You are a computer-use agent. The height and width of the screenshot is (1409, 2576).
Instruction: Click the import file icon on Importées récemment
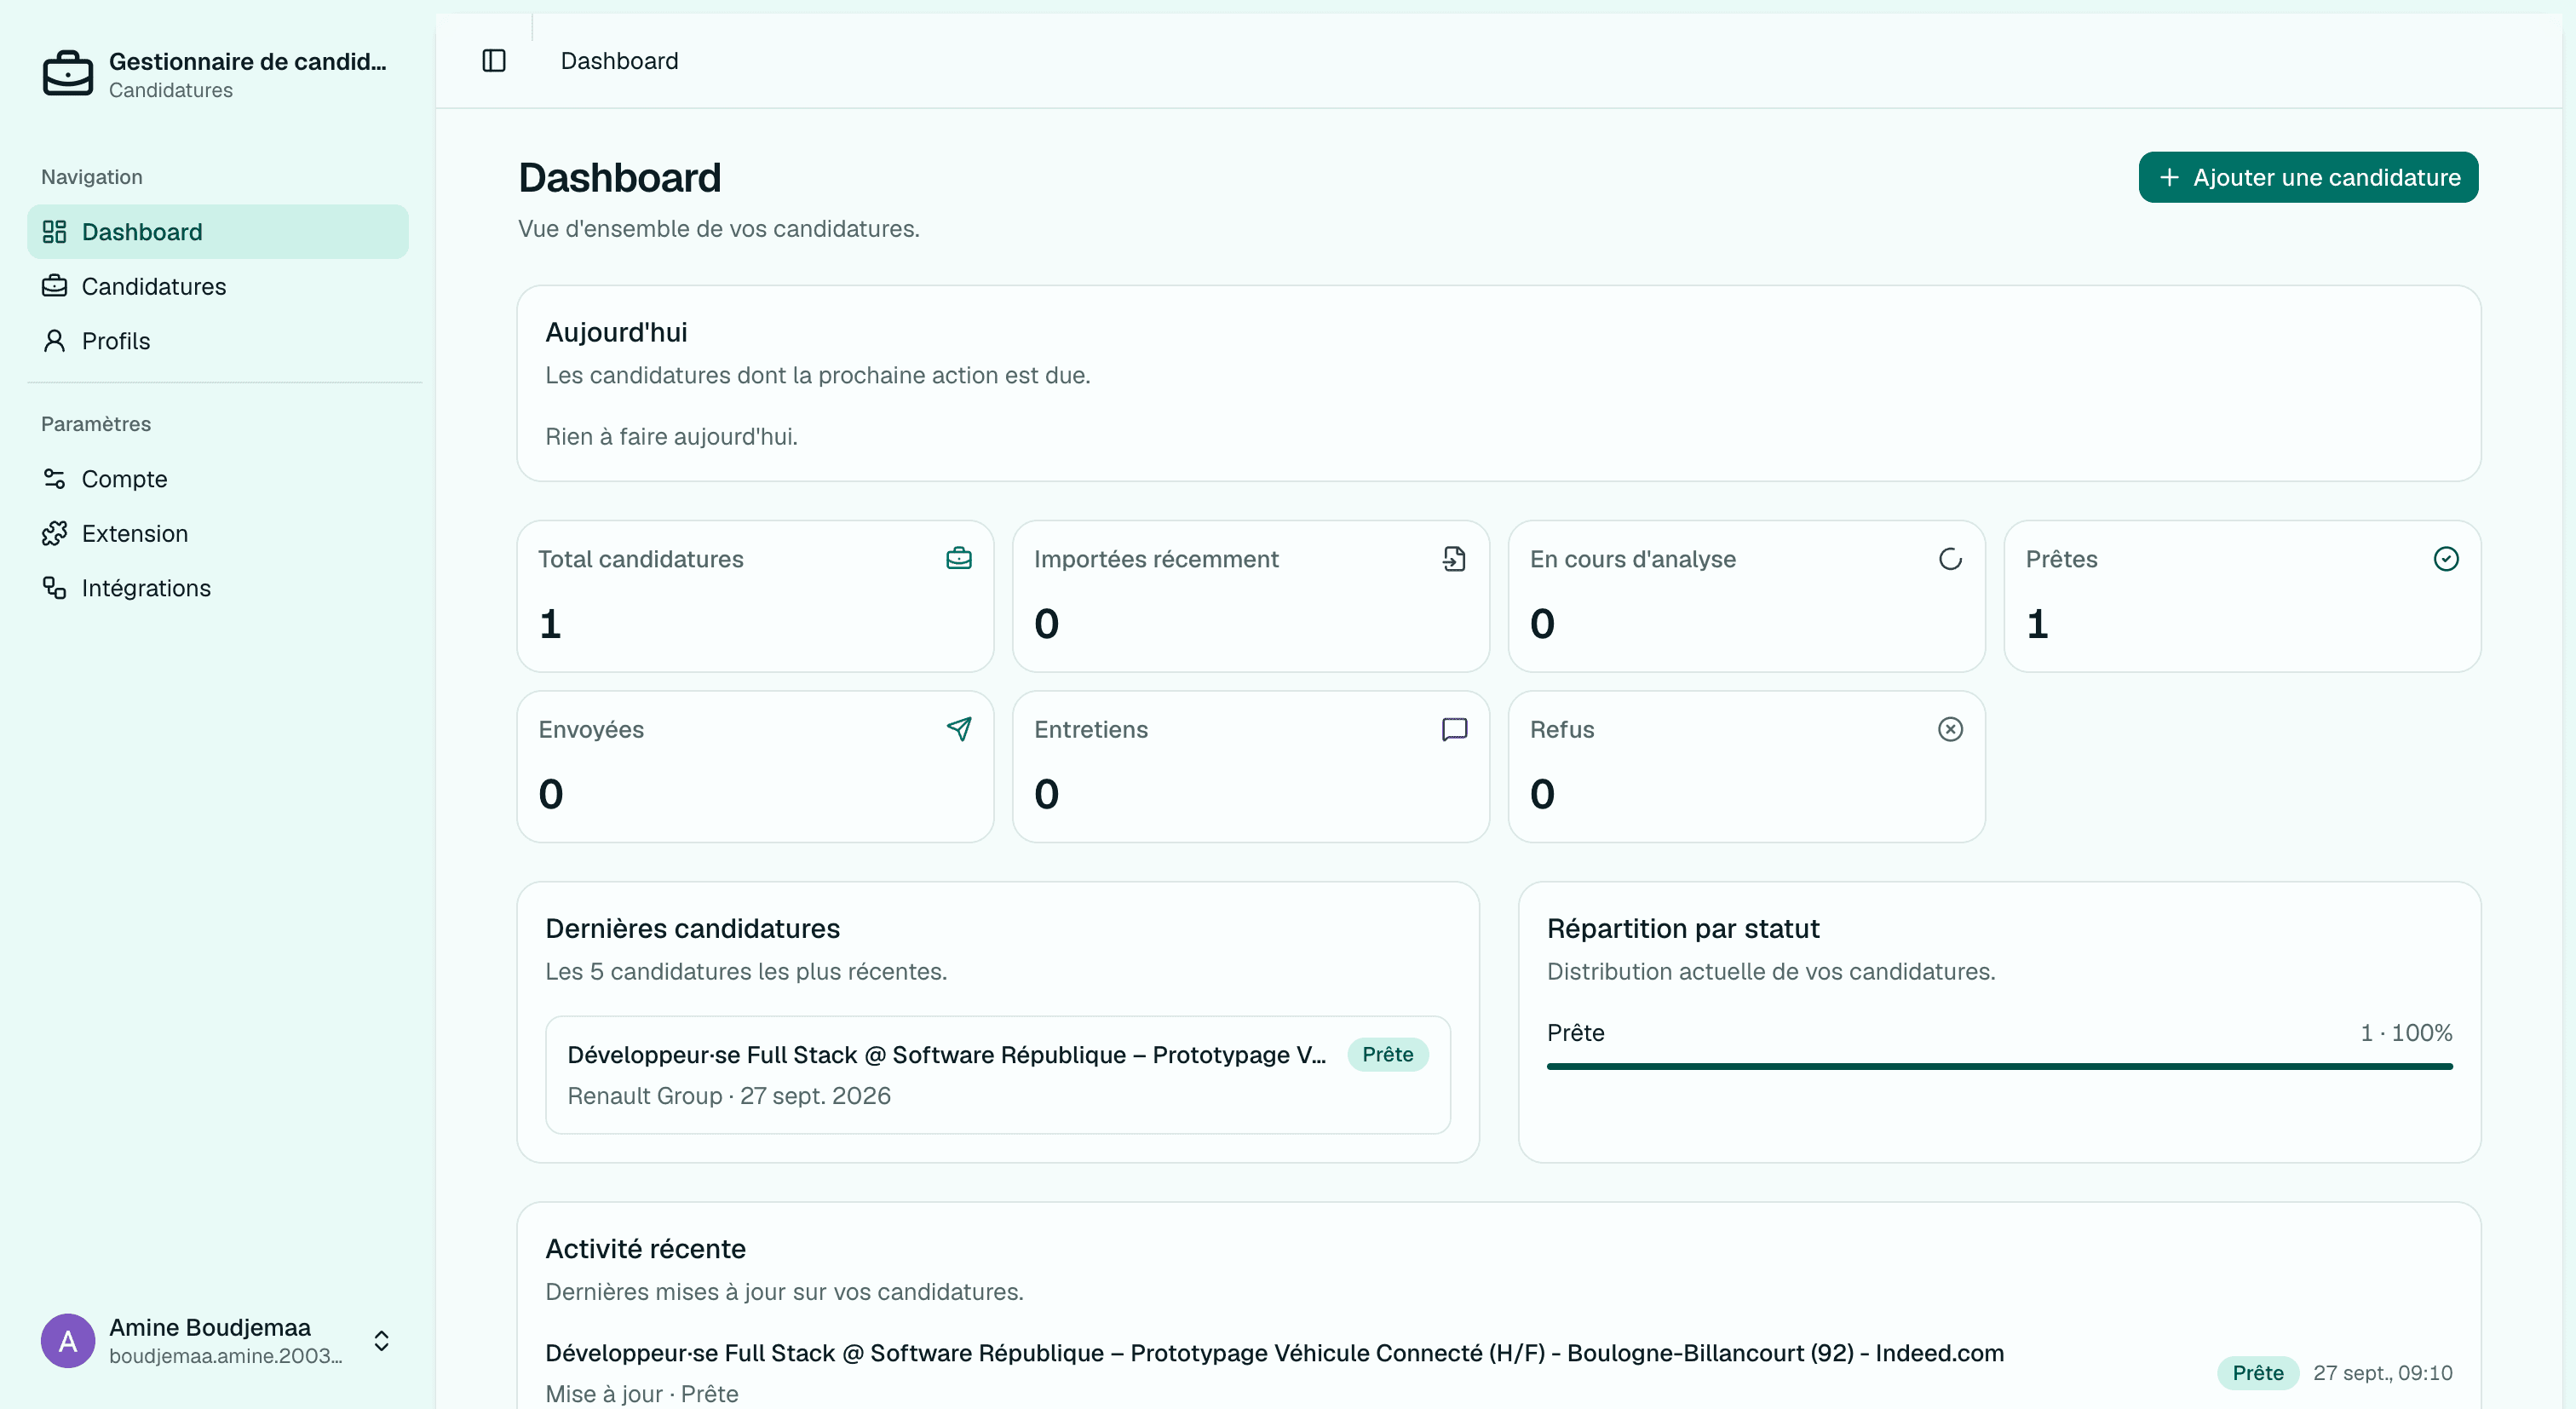(x=1454, y=559)
